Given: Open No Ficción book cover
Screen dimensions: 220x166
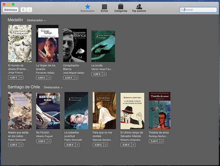Looking at the screenshot, I should (x=48, y=111).
